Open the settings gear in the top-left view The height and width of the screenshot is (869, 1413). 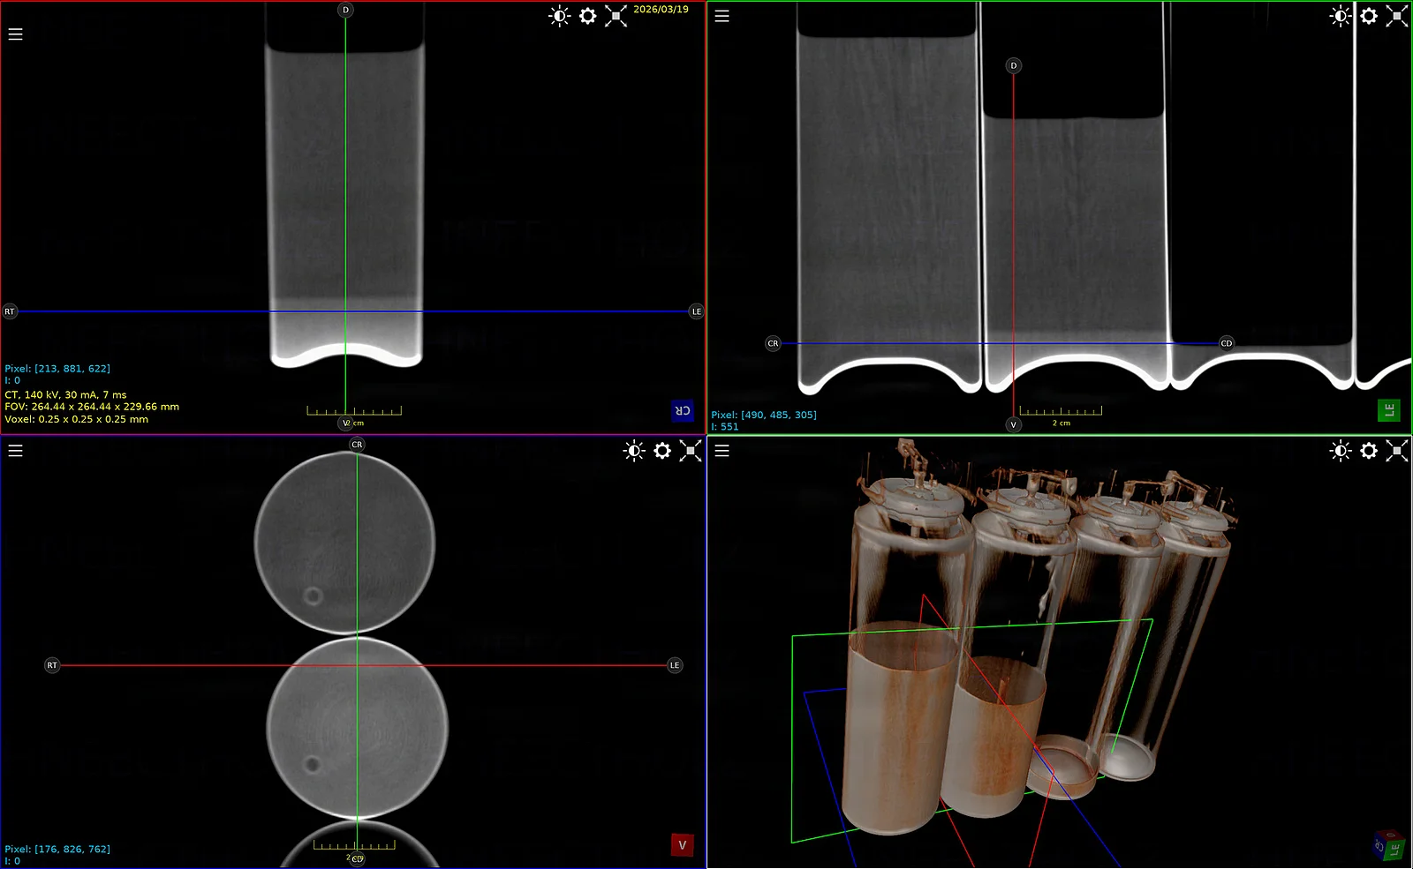588,16
